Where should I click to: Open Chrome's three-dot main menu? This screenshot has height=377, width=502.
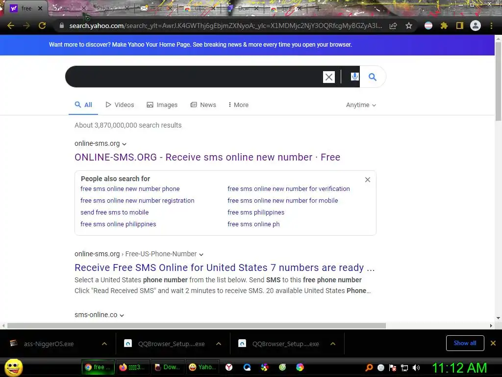click(491, 26)
